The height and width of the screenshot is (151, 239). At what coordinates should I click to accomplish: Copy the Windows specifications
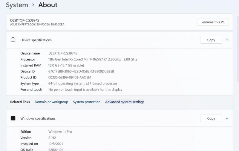211,118
